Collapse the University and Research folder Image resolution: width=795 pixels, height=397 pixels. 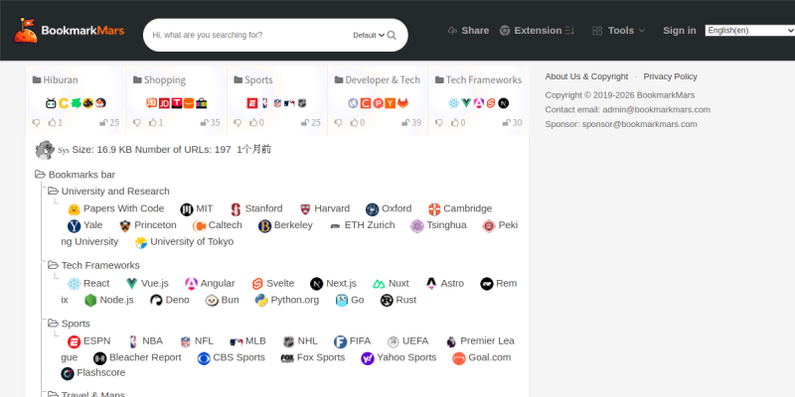[x=108, y=192]
